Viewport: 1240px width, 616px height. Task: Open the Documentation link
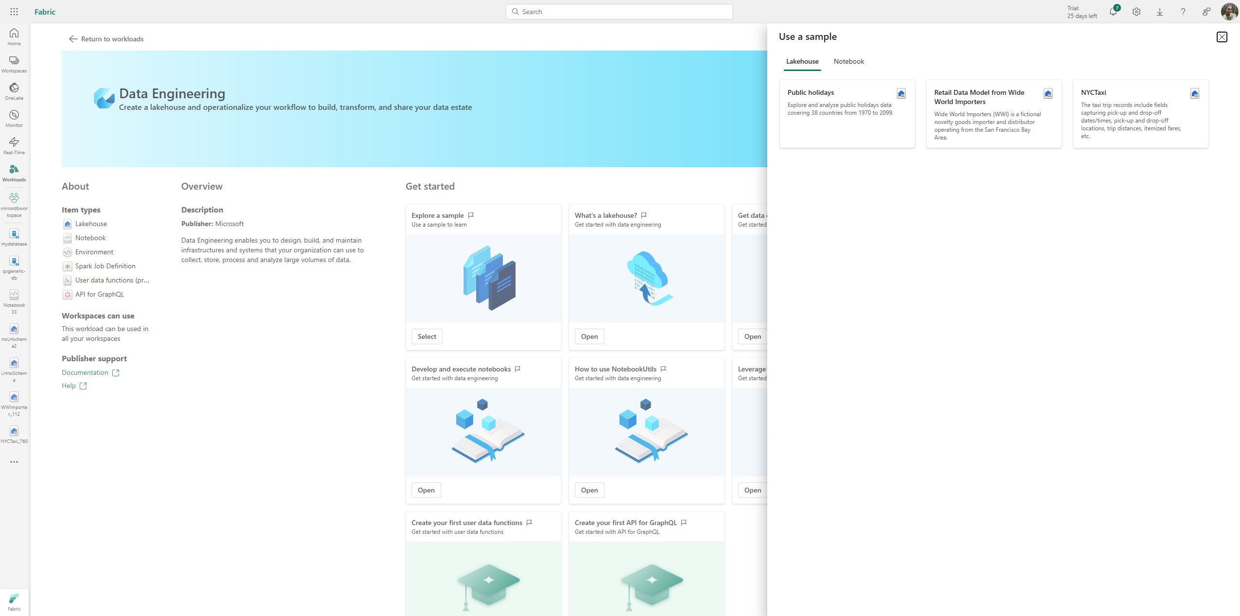click(90, 372)
